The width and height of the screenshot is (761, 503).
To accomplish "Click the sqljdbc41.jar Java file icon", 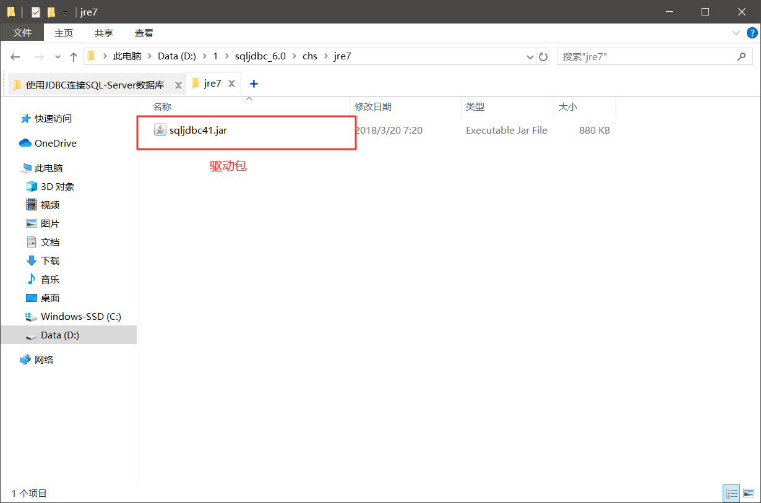I will (x=160, y=130).
